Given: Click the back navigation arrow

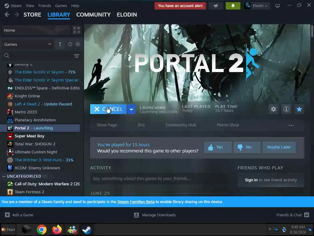Looking at the screenshot, I should 7,15.
